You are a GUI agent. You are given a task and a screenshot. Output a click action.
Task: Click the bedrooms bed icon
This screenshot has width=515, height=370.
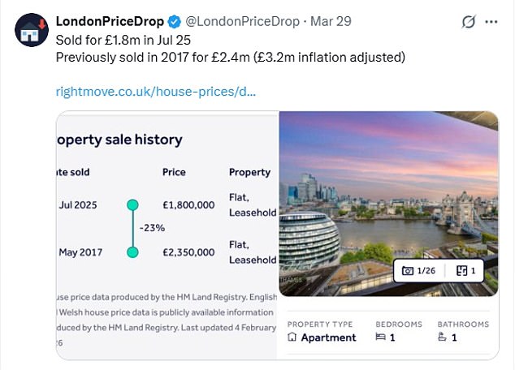381,338
